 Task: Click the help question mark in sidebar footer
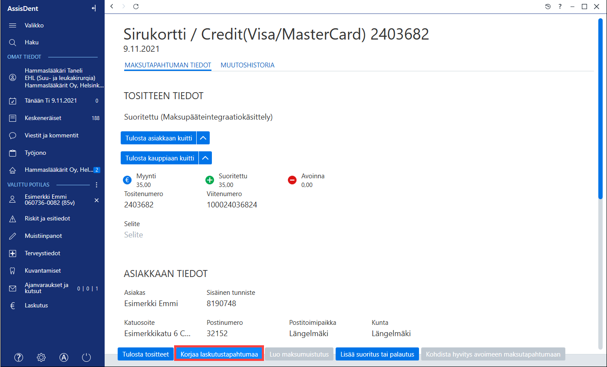19,357
